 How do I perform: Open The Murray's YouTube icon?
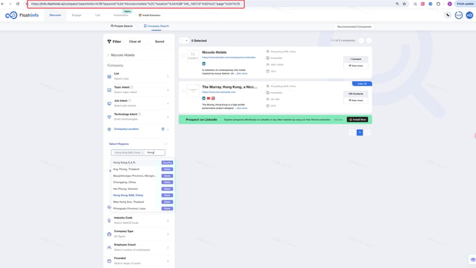208,98
